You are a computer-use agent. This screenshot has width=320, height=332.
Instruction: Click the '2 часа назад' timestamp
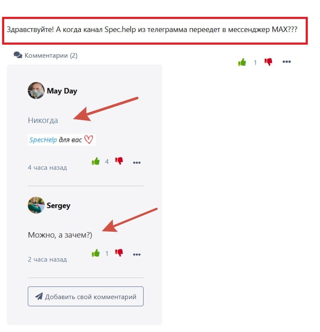point(48,260)
